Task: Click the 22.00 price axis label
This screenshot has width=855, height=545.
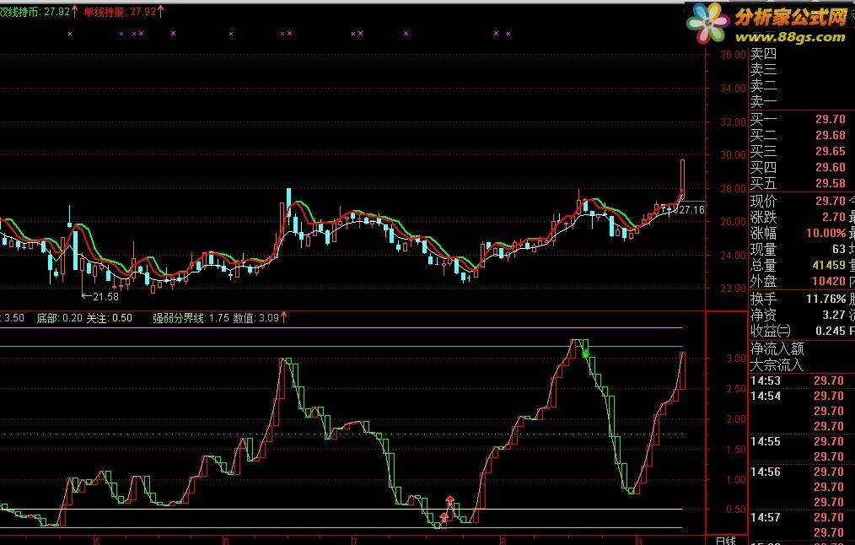Action: 732,288
